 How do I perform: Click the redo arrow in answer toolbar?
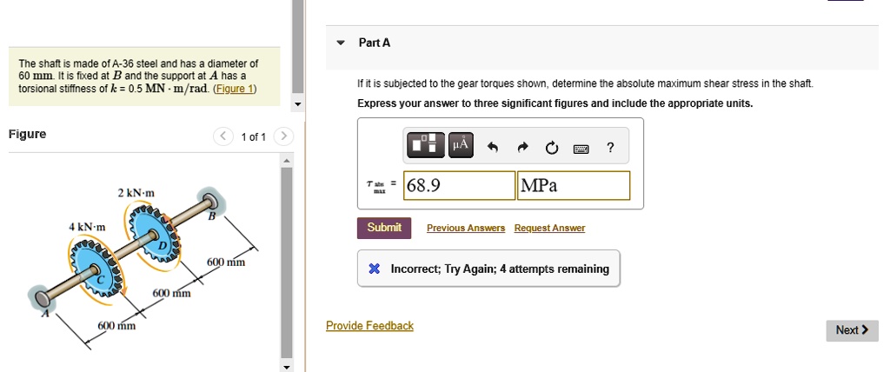point(522,148)
